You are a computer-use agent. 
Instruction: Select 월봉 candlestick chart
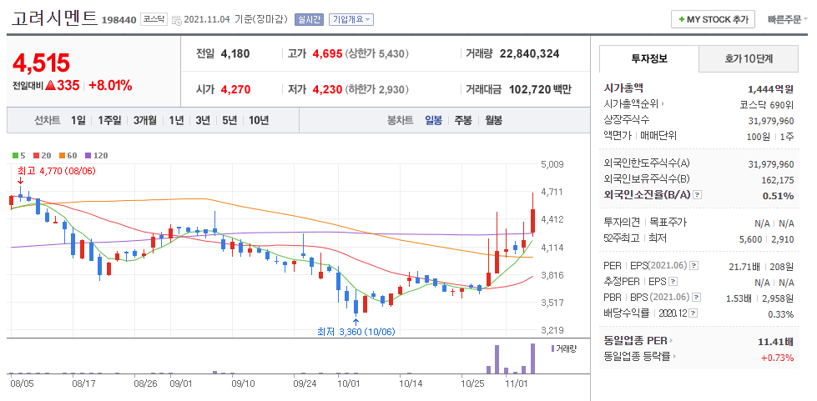coord(493,120)
